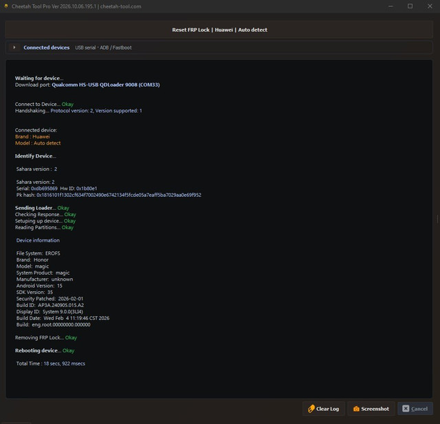Click the 'Checking Response... Okay' line
The height and width of the screenshot is (424, 440).
click(45, 214)
